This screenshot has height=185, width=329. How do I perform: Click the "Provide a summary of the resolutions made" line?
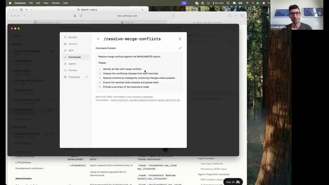(126, 87)
